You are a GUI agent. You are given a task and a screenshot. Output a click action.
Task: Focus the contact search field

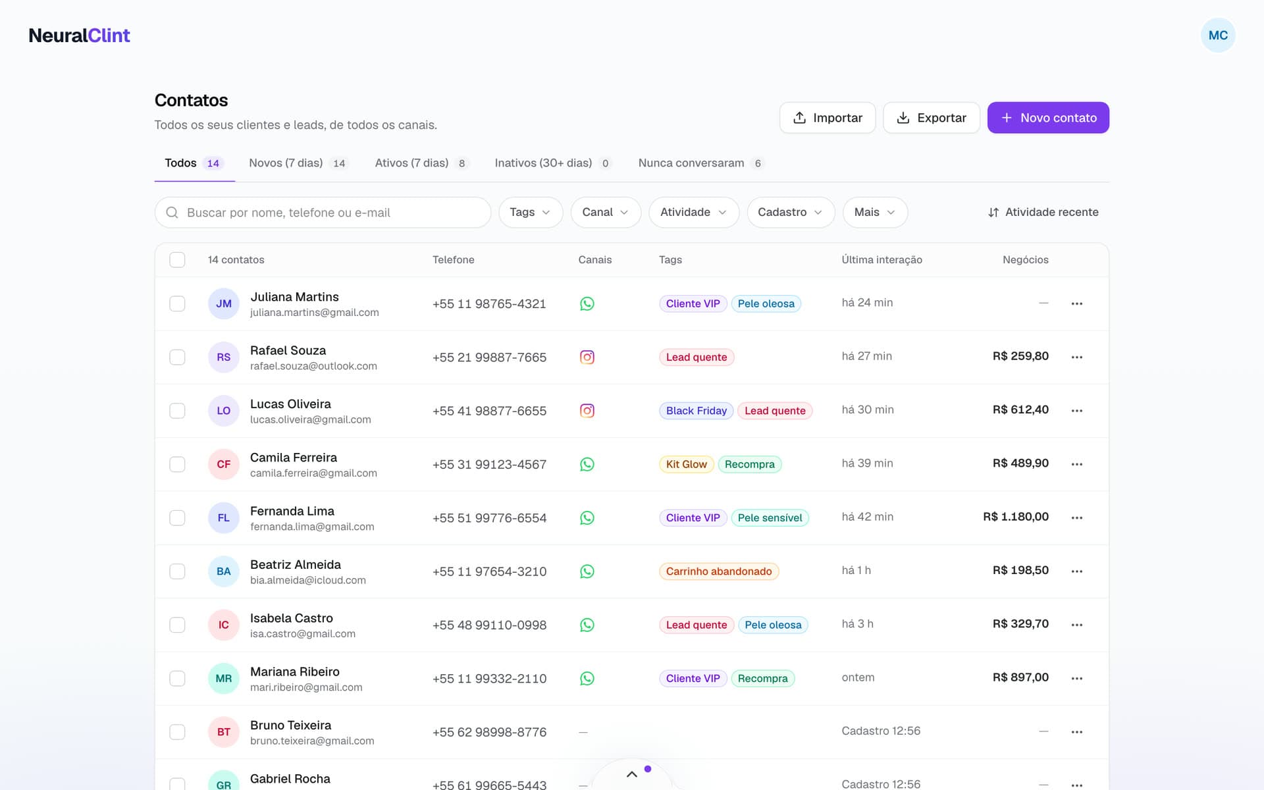[323, 212]
